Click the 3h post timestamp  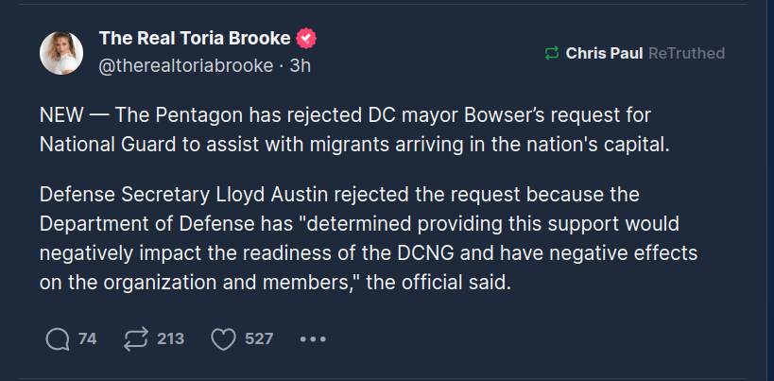pyautogui.click(x=301, y=65)
